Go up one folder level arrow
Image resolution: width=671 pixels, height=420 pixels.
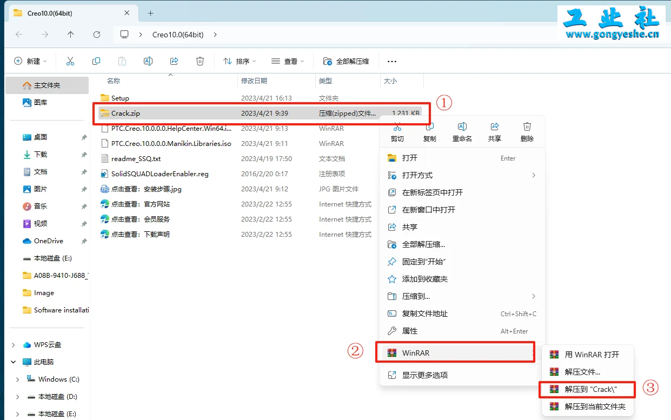pyautogui.click(x=71, y=35)
